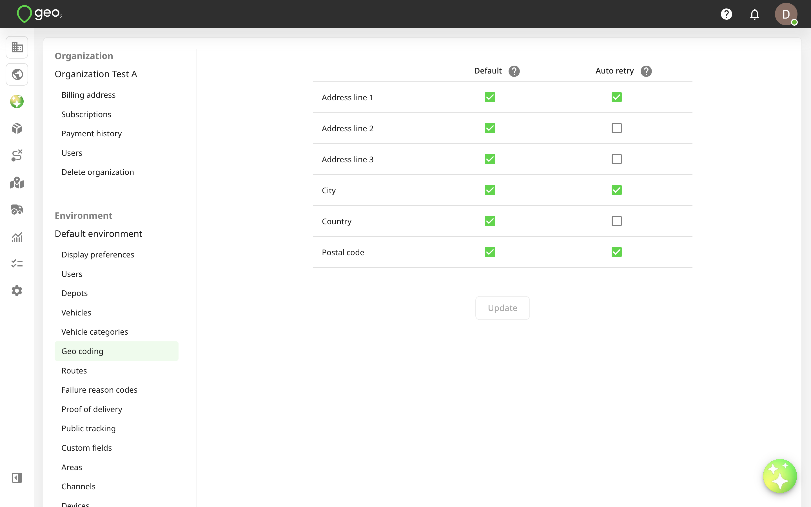The height and width of the screenshot is (507, 811).
Task: Open the map marker icon in sidebar
Action: pos(17,183)
